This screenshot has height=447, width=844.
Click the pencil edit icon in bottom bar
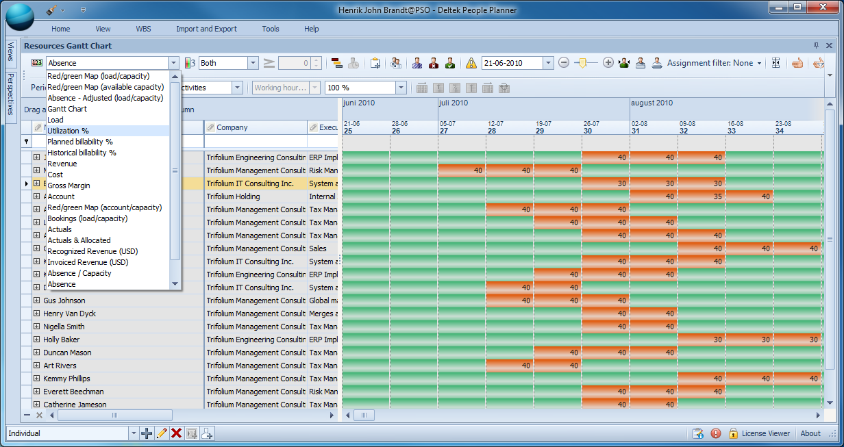pyautogui.click(x=162, y=433)
